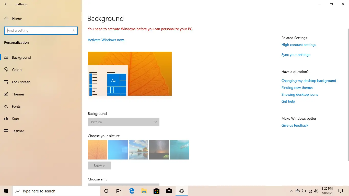Click the red 'You need to activate Windows' message
The width and height of the screenshot is (349, 196).
pos(140,29)
